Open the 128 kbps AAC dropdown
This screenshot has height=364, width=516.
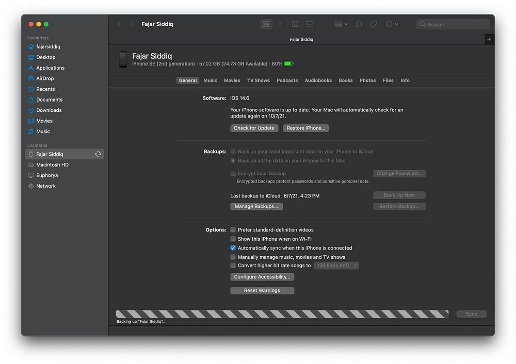(x=336, y=266)
